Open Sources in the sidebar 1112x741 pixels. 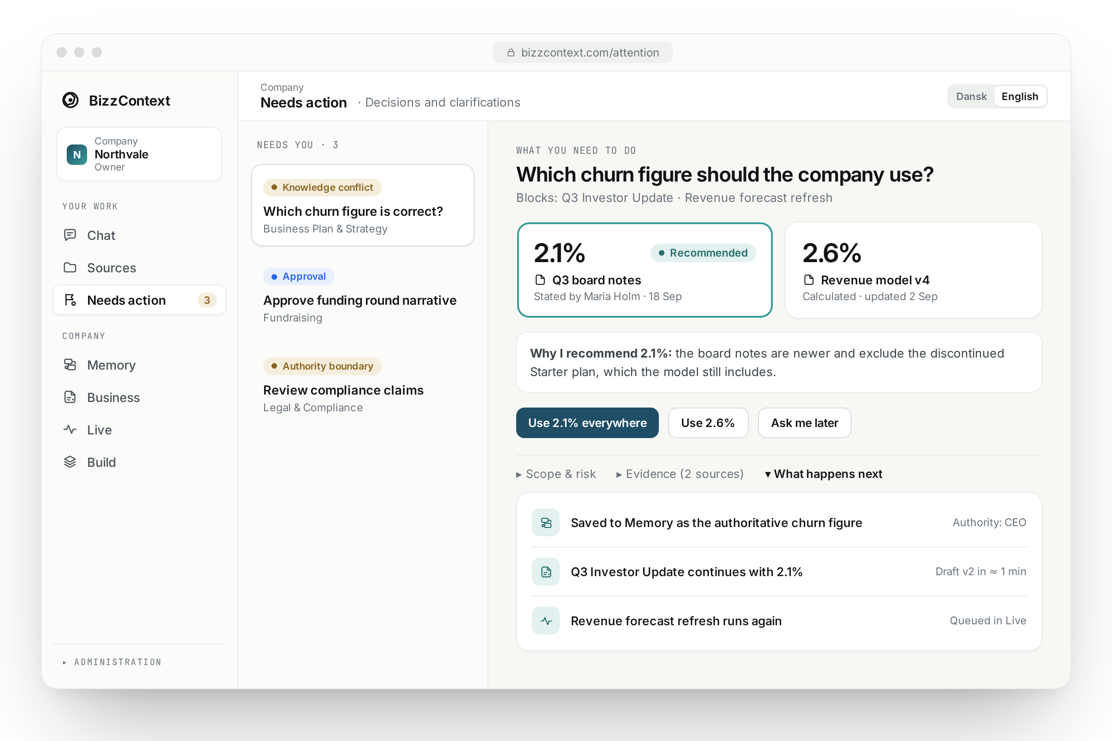tap(139, 268)
